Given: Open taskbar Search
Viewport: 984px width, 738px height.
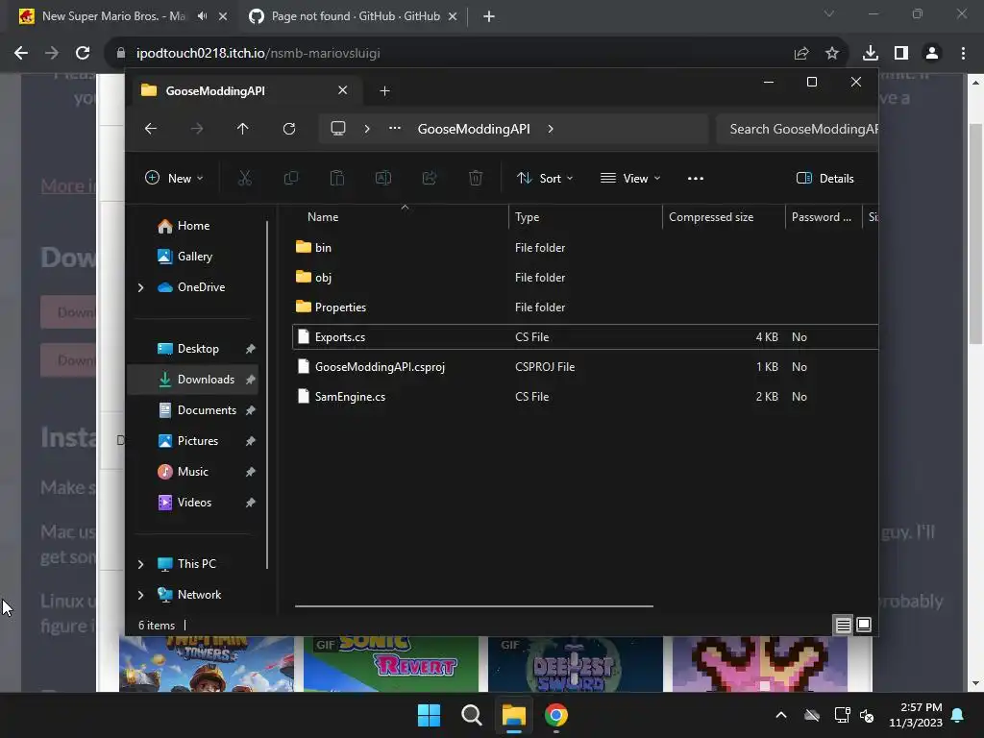Looking at the screenshot, I should click(x=471, y=715).
